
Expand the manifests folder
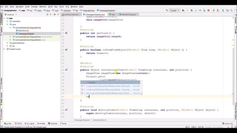[x=7, y=21]
